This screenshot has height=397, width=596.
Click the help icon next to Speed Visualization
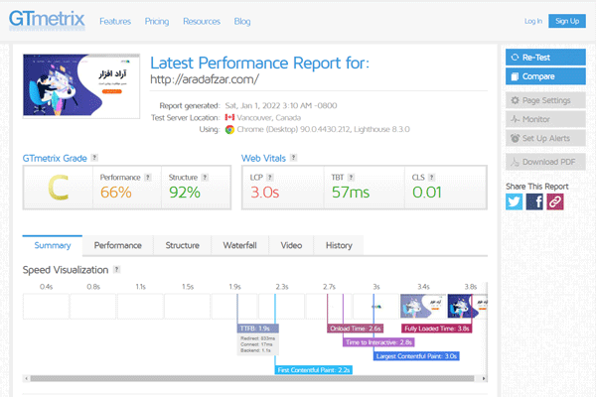(x=117, y=269)
